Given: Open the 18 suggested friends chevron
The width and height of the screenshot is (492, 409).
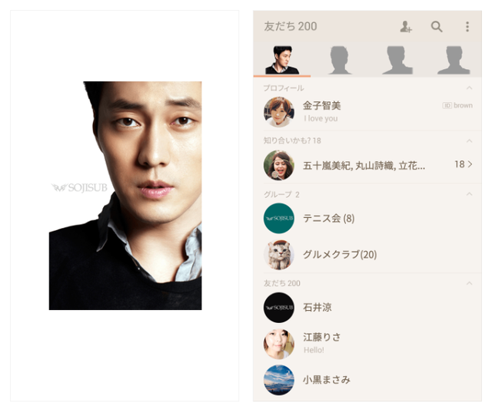Looking at the screenshot, I should [464, 164].
